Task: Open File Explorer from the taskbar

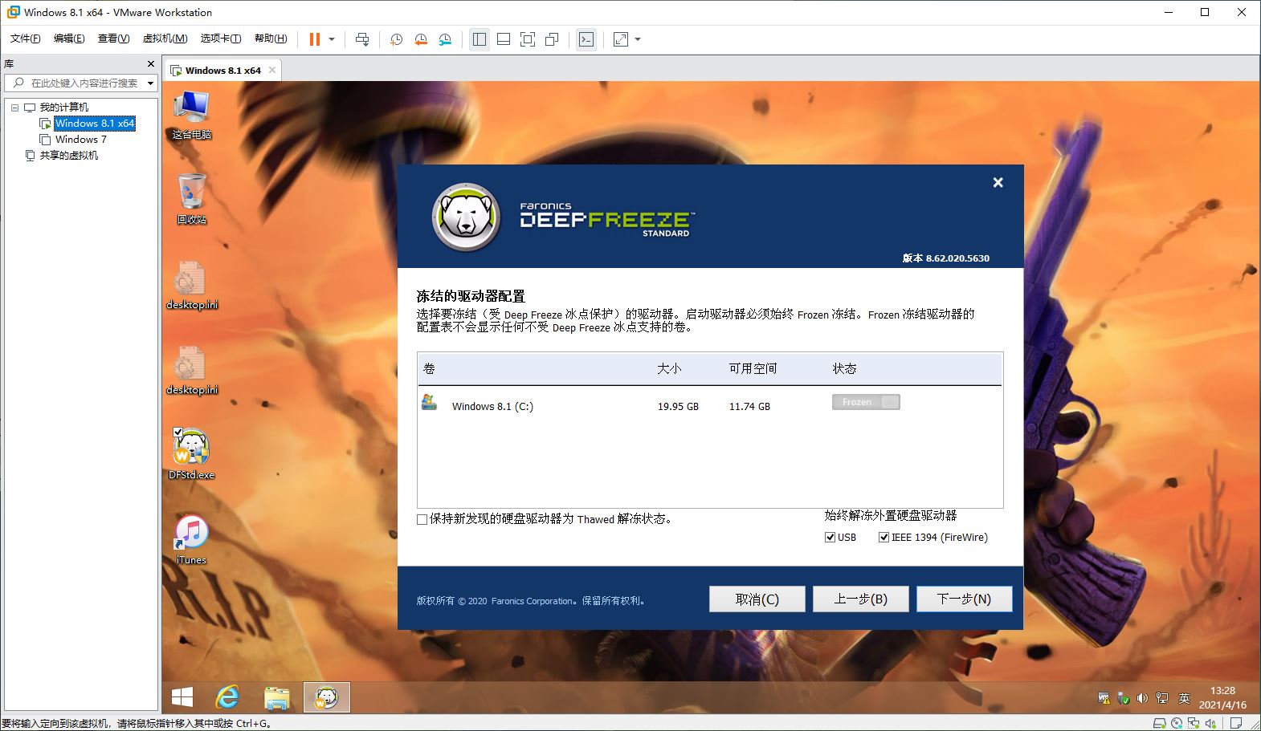Action: (277, 697)
